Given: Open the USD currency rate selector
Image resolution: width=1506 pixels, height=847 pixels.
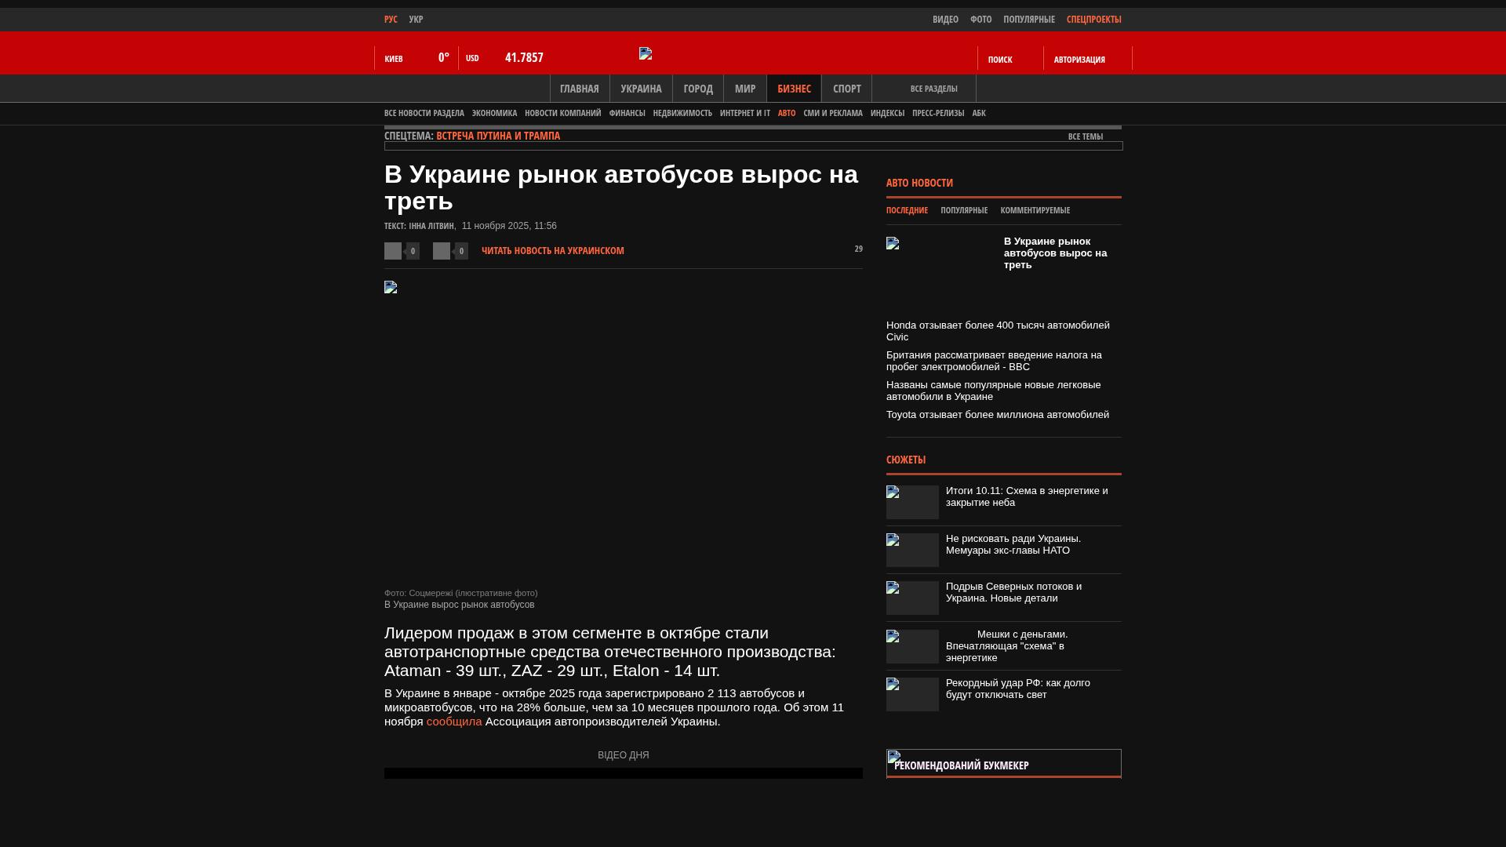Looking at the screenshot, I should 472,58.
